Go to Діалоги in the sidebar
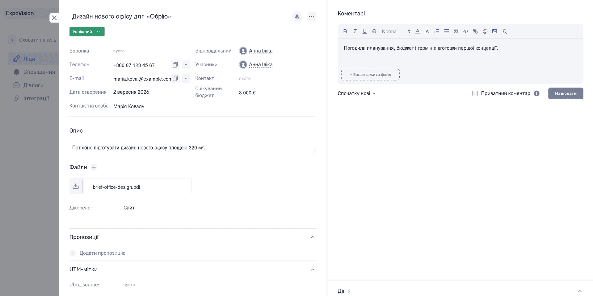This screenshot has height=296, width=593. [28, 85]
